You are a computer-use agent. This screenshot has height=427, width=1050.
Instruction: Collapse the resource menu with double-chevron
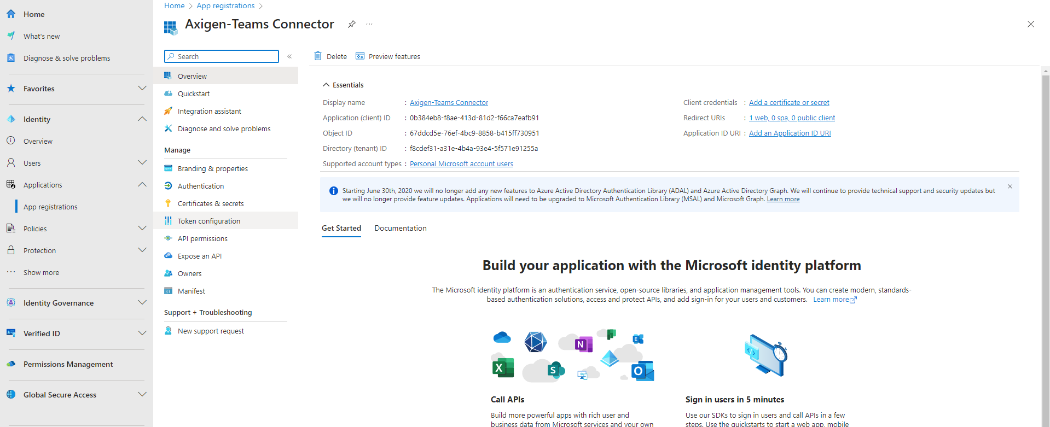pyautogui.click(x=289, y=56)
